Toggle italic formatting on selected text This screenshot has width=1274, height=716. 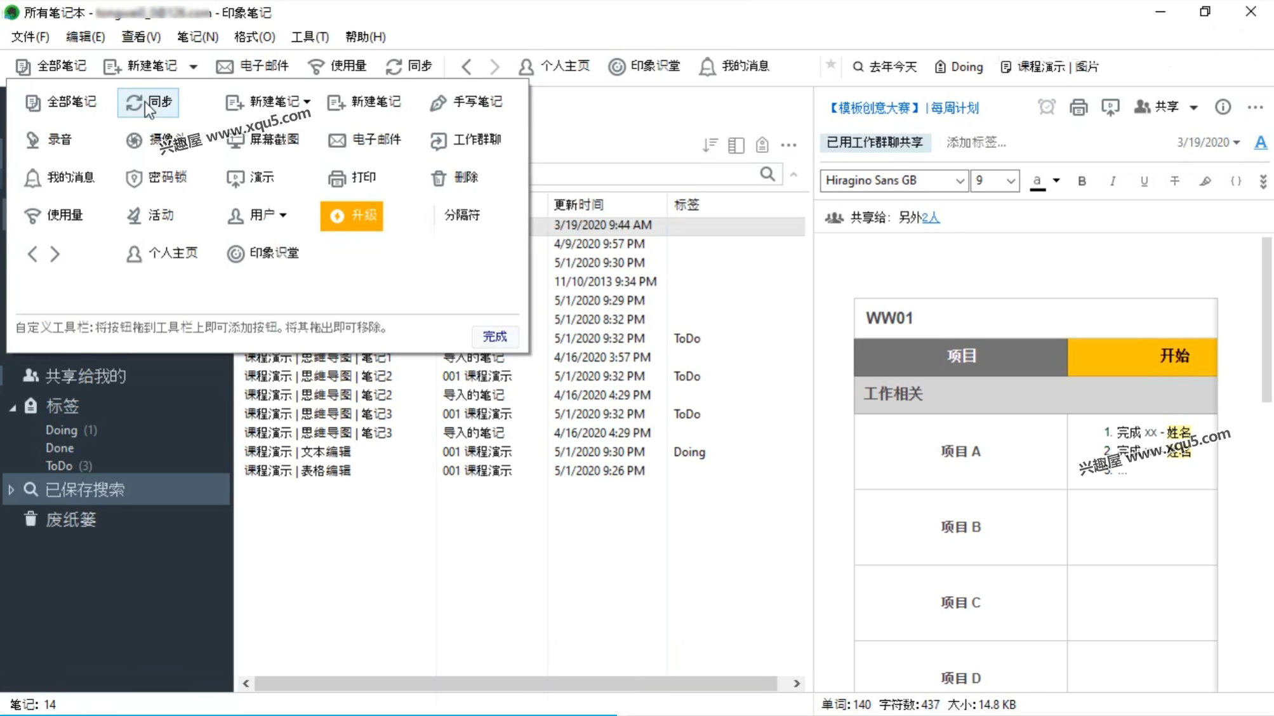tap(1112, 180)
